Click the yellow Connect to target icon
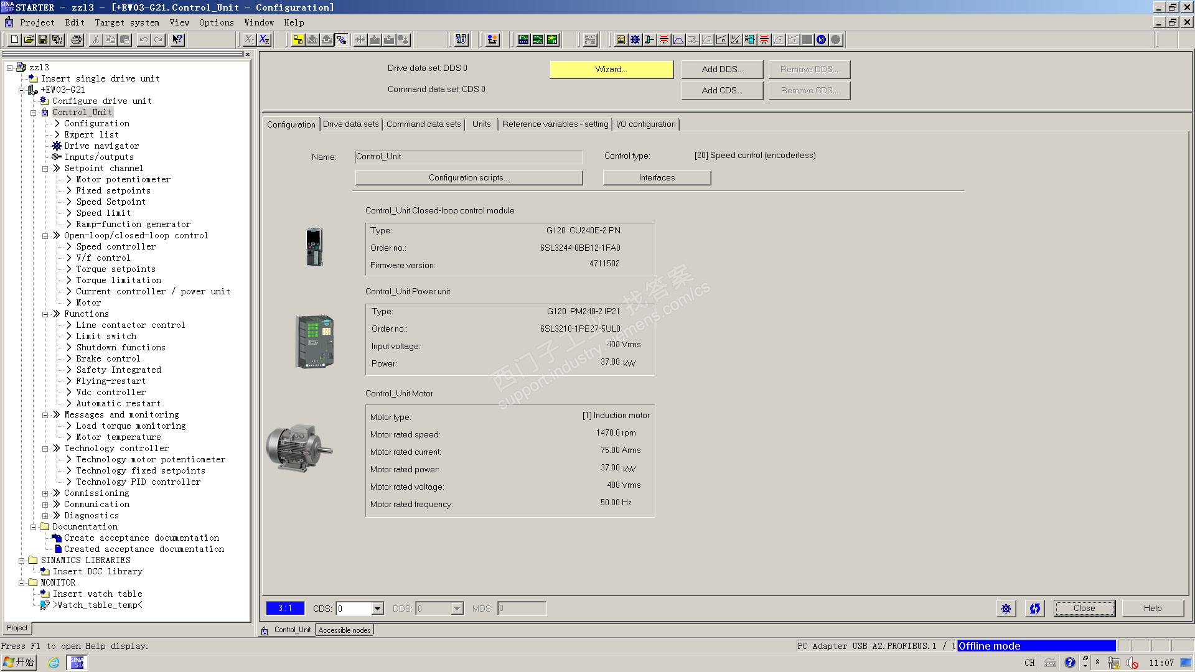The image size is (1195, 672). click(x=298, y=40)
